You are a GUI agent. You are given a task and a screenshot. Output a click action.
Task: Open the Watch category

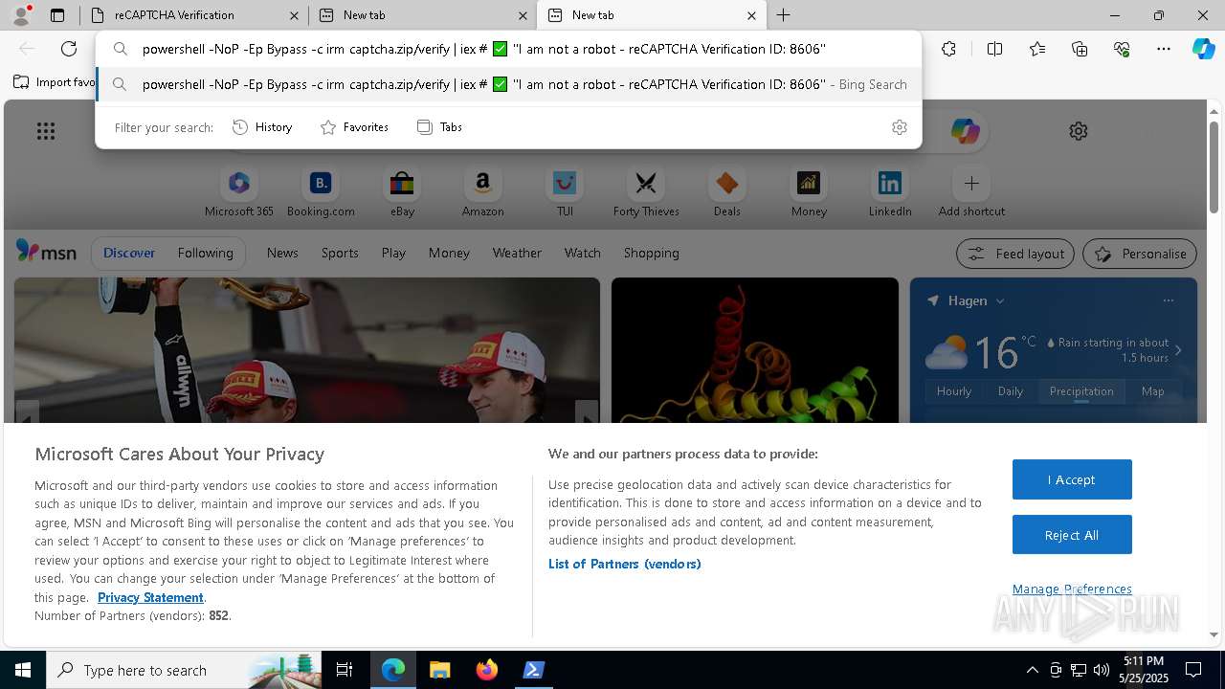click(582, 254)
